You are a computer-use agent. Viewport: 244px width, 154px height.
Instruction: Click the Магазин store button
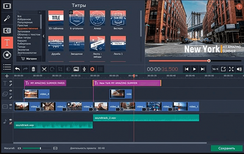pyautogui.click(x=29, y=59)
